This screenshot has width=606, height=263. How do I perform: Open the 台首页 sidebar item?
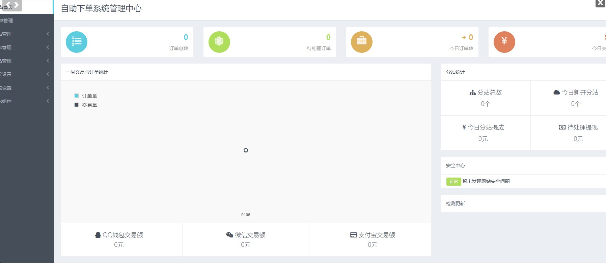[x=26, y=7]
